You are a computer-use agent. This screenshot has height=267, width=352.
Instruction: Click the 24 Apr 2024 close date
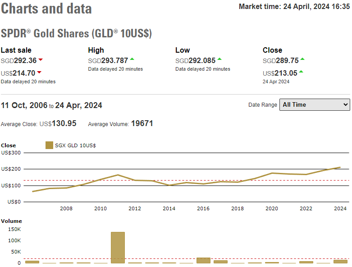pyautogui.click(x=276, y=81)
